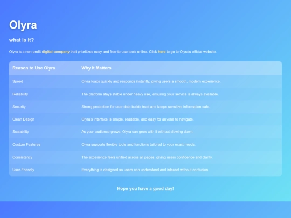
Task: Click the 'here' link to Olyra's website
Action: coord(162,52)
